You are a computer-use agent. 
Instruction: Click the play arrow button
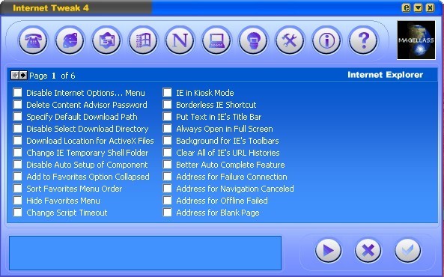pos(328,250)
